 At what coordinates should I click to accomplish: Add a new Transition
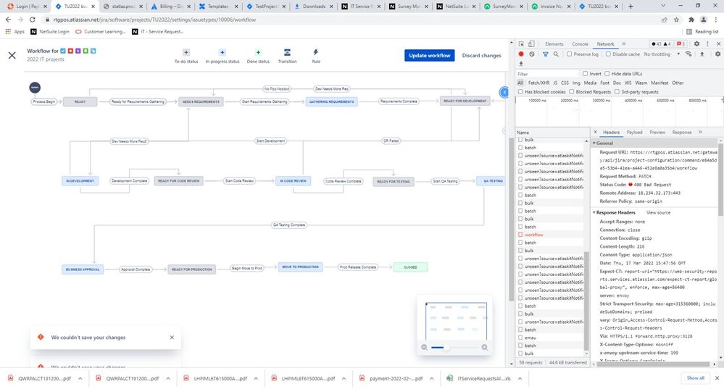coord(287,56)
